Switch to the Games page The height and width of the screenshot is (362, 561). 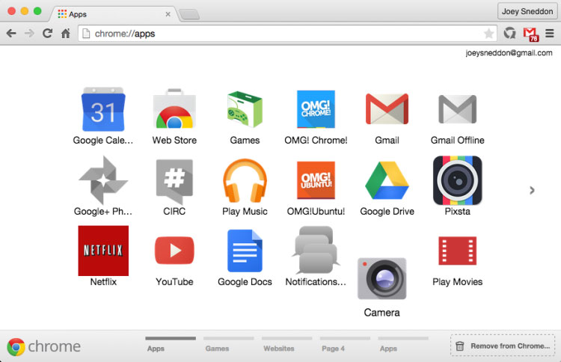228,344
